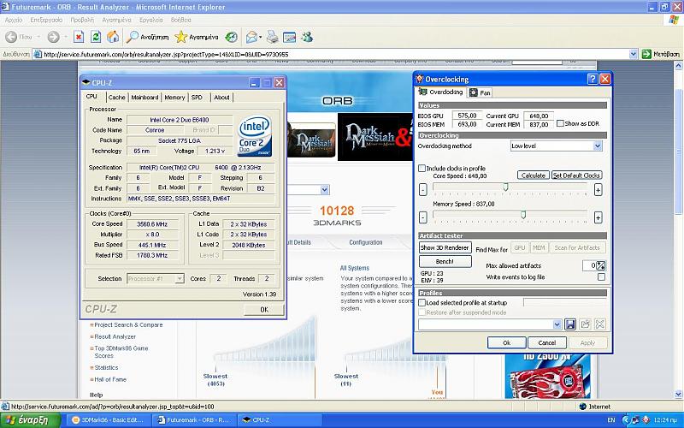Open the SPD tab in CPU-Z
The width and height of the screenshot is (684, 428).
click(197, 98)
